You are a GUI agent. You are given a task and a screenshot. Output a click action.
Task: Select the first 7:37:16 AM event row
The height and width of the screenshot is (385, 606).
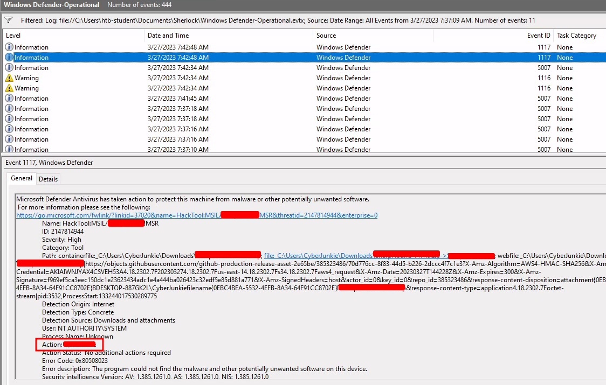(178, 129)
